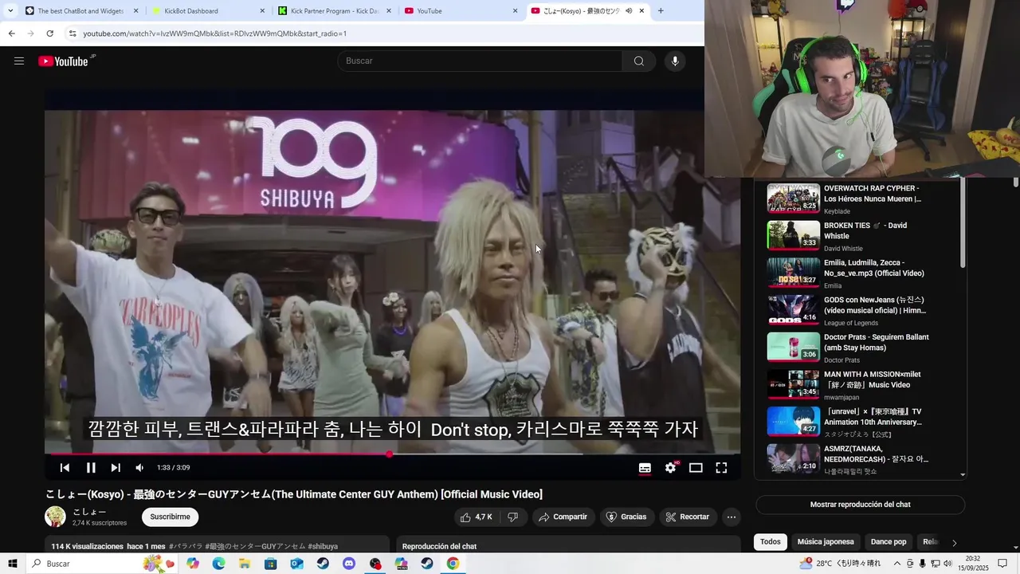Subscribe using the Suscribirme button

[170, 517]
